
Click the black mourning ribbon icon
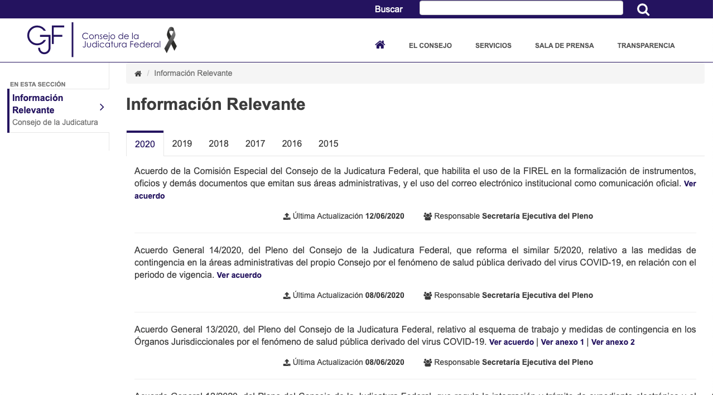pyautogui.click(x=170, y=40)
